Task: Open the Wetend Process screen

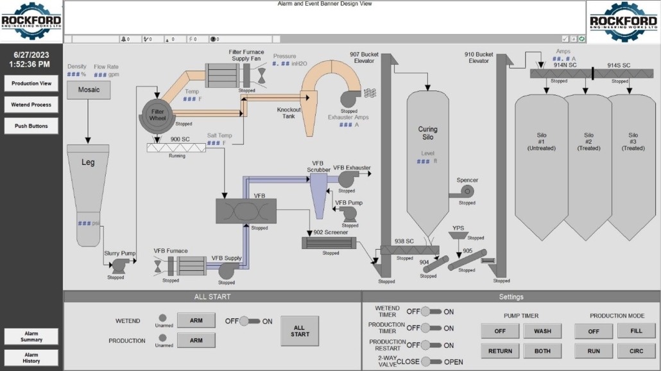Action: point(31,105)
